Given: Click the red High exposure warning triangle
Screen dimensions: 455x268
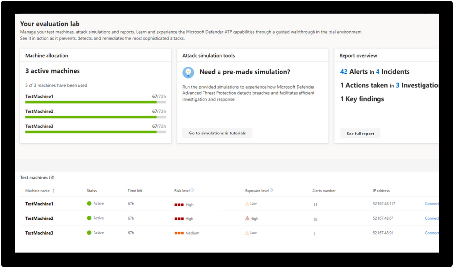Looking at the screenshot, I should click(247, 219).
